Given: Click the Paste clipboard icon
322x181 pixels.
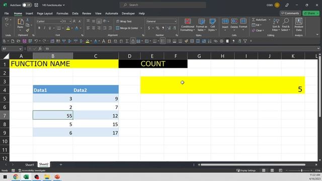Looking at the screenshot, I should pos(20,22).
